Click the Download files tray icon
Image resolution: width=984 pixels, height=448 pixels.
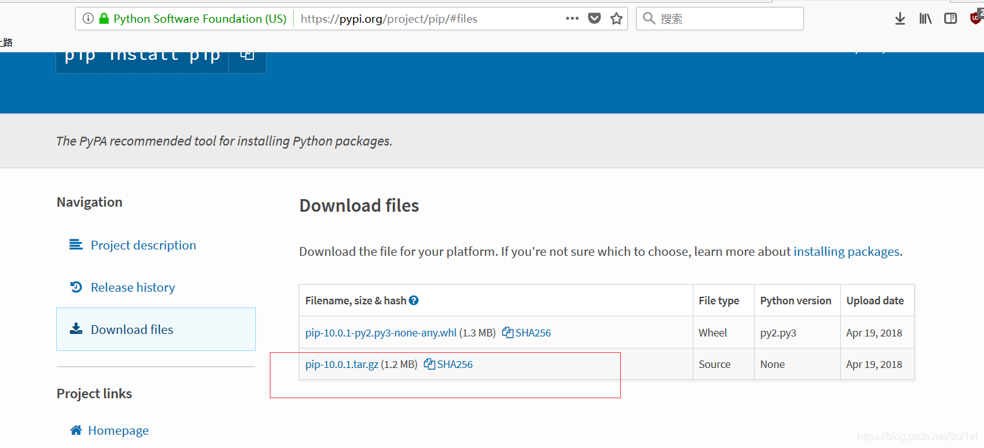[76, 329]
